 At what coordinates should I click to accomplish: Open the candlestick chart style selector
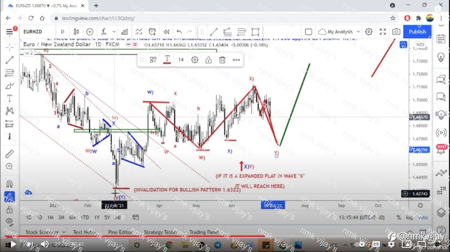tap(77, 32)
